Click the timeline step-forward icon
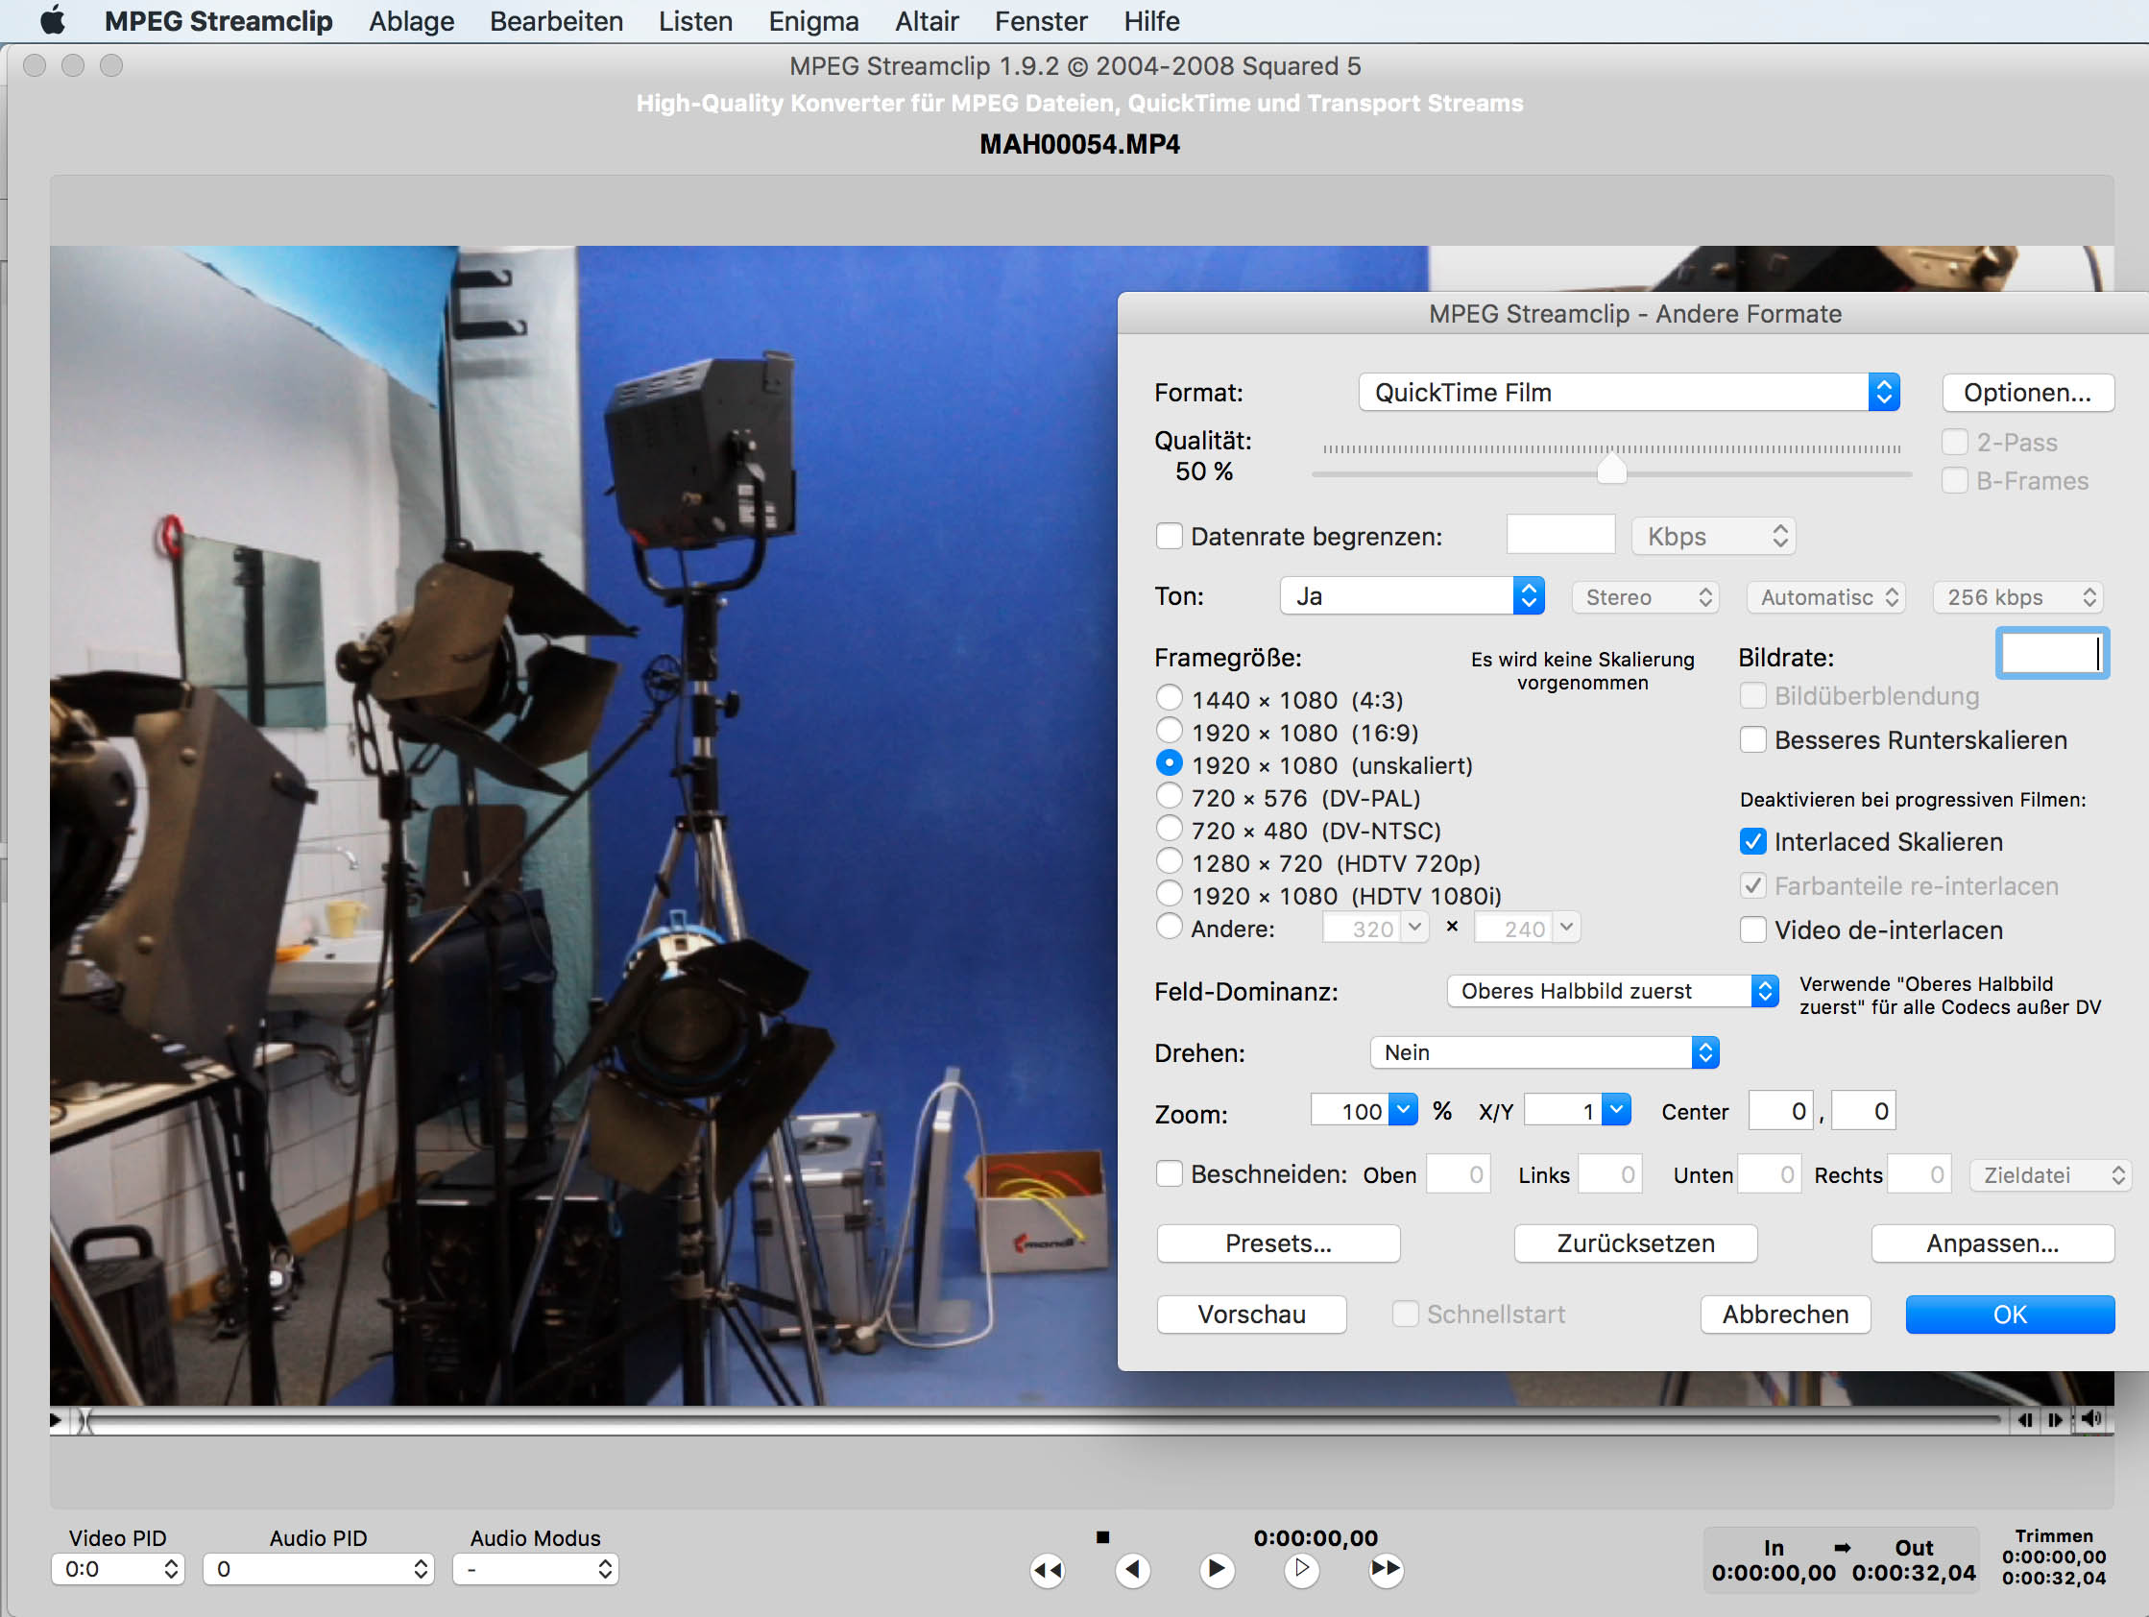Screen dimensions: 2149x1617 [2054, 1420]
